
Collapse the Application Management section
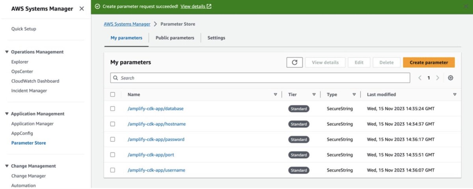(7, 114)
